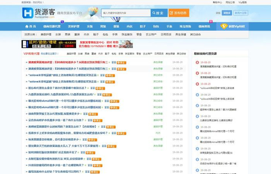Select 日用百货 in the 货源分类 bar

166,34
